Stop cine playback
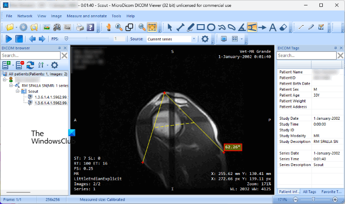The image size is (345, 204). [x=19, y=38]
